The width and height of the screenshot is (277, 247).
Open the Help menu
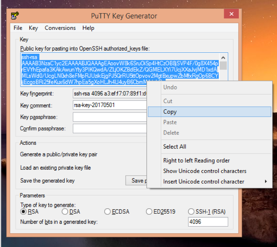click(x=88, y=28)
